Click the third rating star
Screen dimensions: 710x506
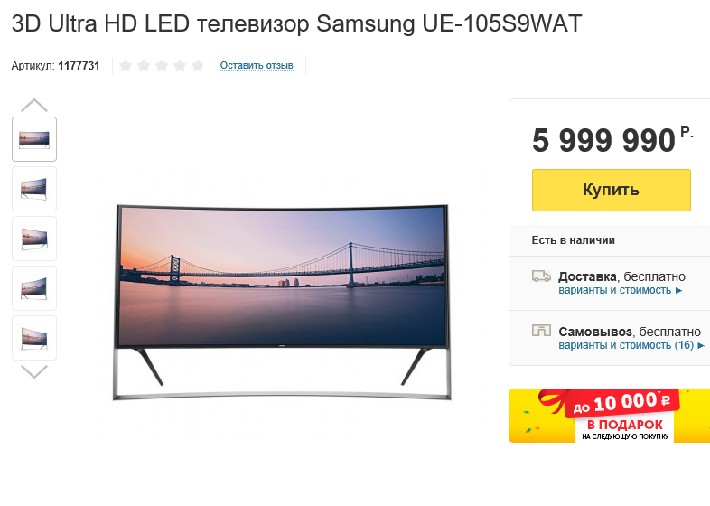pyautogui.click(x=162, y=66)
